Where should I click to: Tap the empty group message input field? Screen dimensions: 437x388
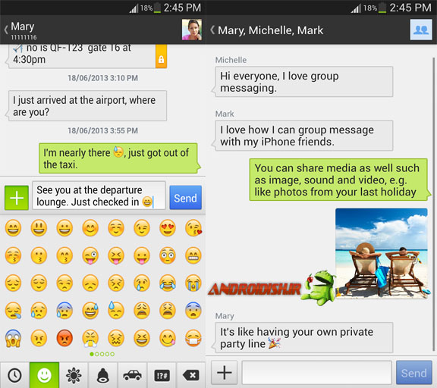[316, 373]
